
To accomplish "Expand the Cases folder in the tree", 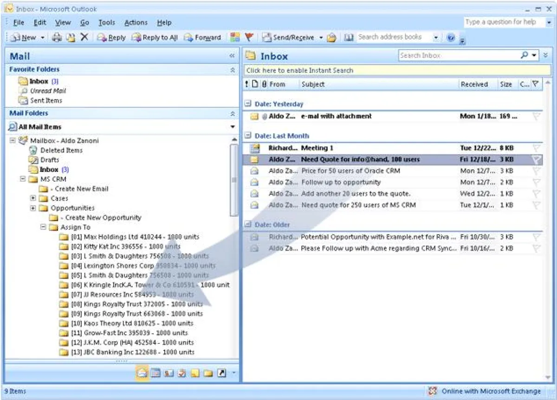I will 33,198.
